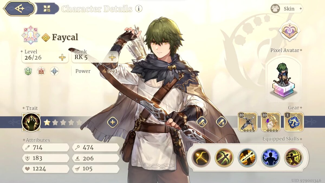Open the level 1 scales gear slot

coord(294,122)
